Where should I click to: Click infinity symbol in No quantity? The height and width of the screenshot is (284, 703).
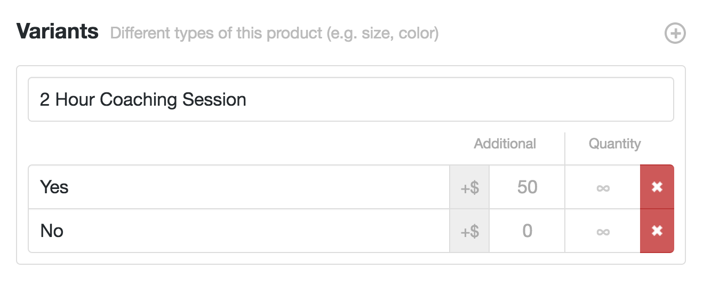(603, 231)
